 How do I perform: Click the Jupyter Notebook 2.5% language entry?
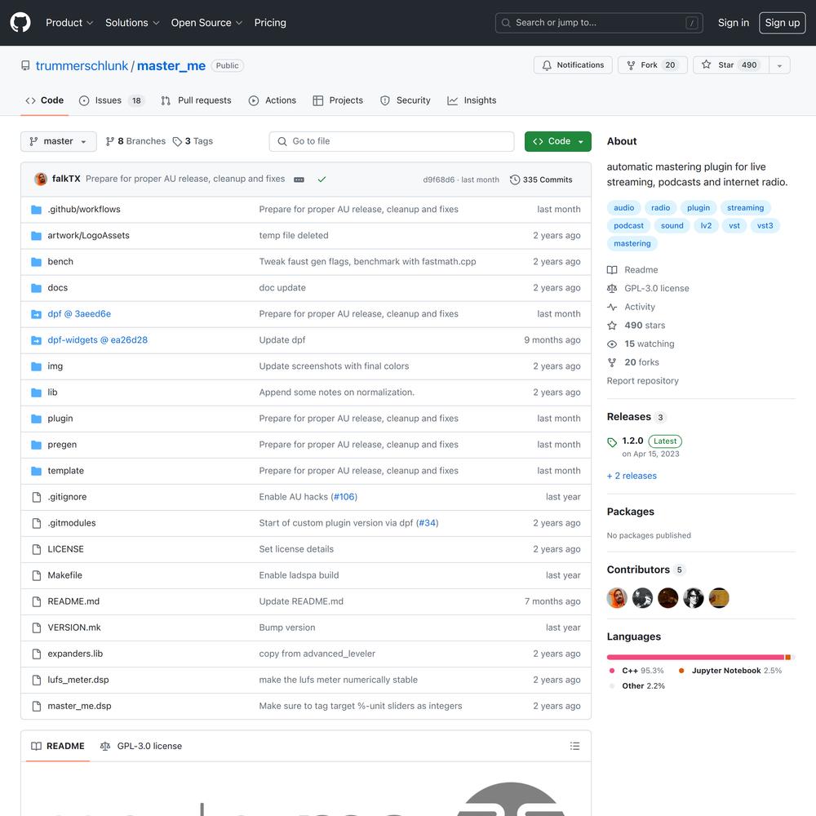coord(730,671)
